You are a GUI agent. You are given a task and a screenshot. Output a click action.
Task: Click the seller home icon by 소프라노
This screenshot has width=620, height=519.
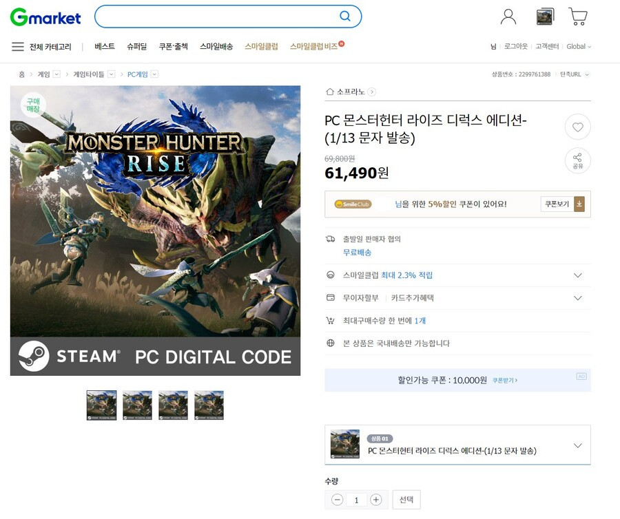(x=330, y=92)
